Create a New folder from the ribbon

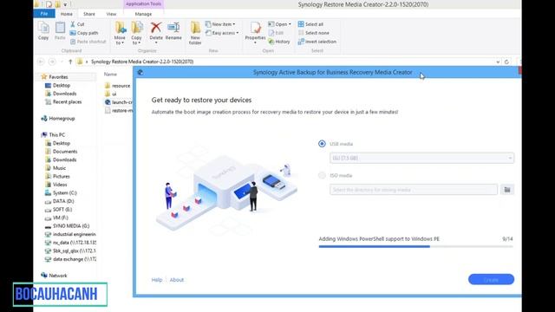[x=195, y=33]
